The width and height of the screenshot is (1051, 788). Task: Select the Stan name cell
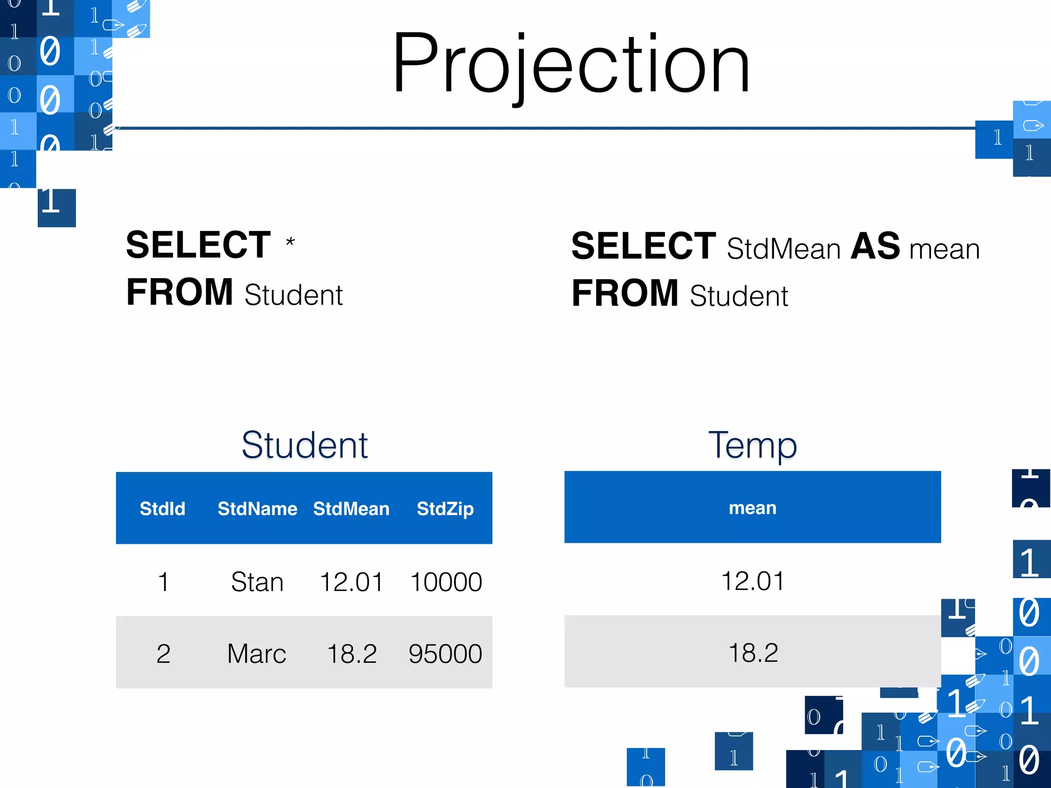[257, 582]
